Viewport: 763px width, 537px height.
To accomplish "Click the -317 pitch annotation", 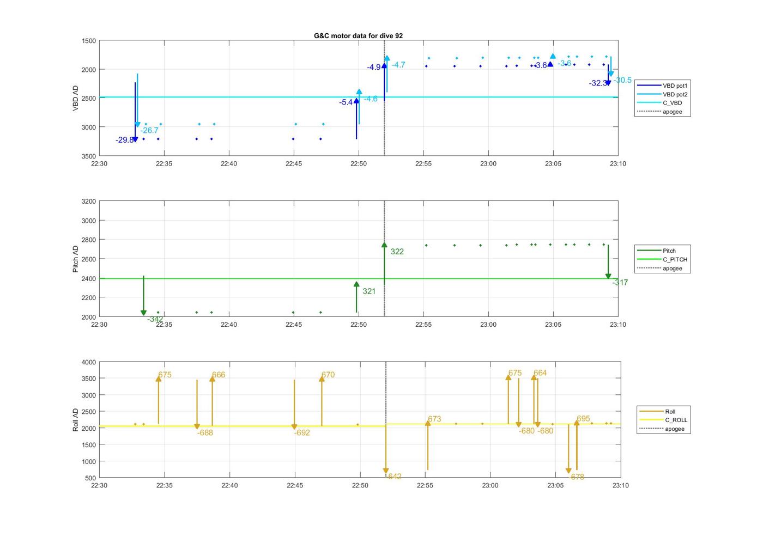I will [x=620, y=283].
